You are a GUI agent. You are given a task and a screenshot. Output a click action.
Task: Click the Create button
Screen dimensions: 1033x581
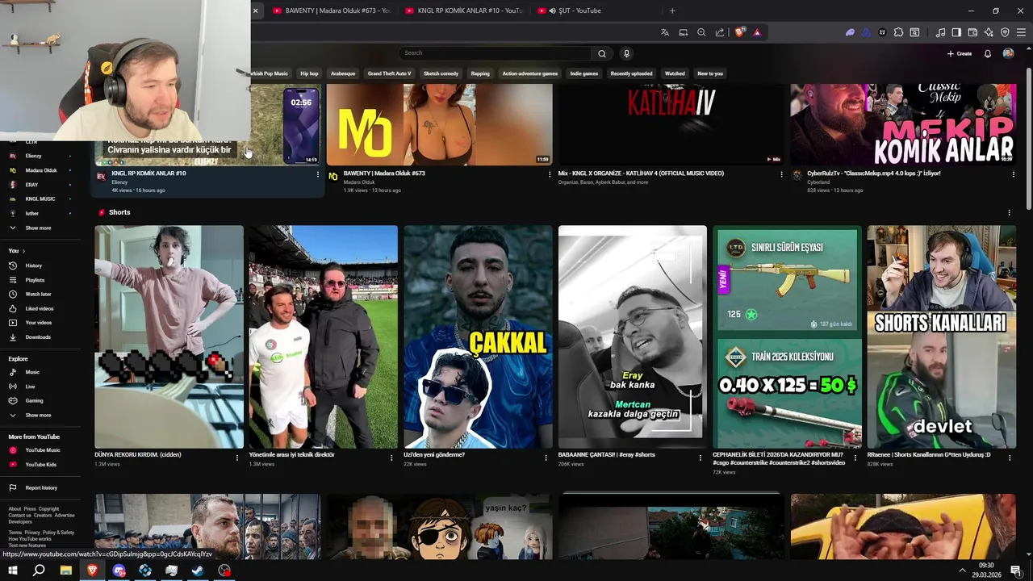pyautogui.click(x=960, y=53)
